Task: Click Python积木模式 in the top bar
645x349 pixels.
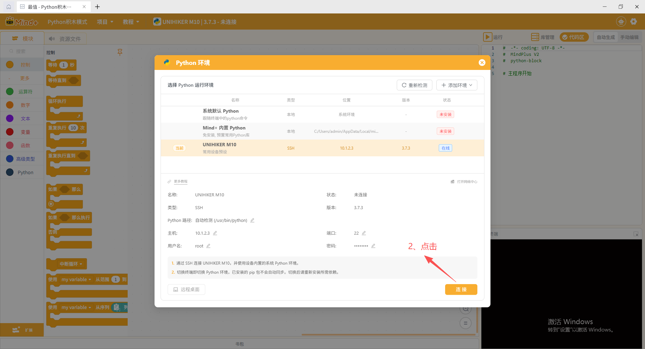Action: pos(67,22)
